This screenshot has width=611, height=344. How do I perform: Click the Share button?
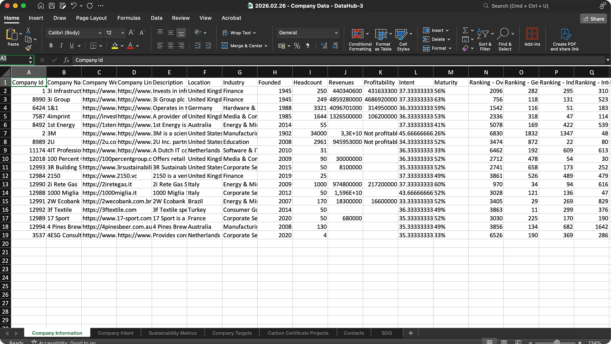pyautogui.click(x=594, y=19)
